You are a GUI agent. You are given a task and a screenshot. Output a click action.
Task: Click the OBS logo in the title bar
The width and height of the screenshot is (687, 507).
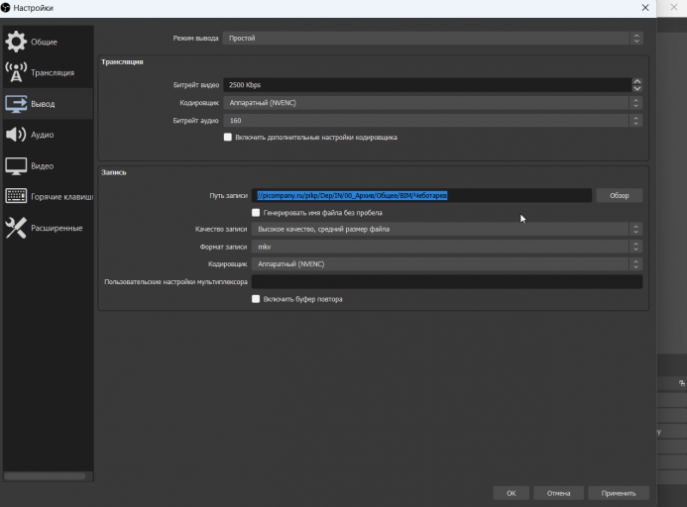point(5,8)
